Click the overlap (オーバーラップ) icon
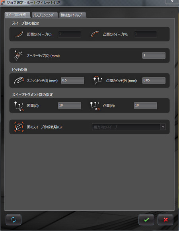The image size is (179, 231). (18, 55)
